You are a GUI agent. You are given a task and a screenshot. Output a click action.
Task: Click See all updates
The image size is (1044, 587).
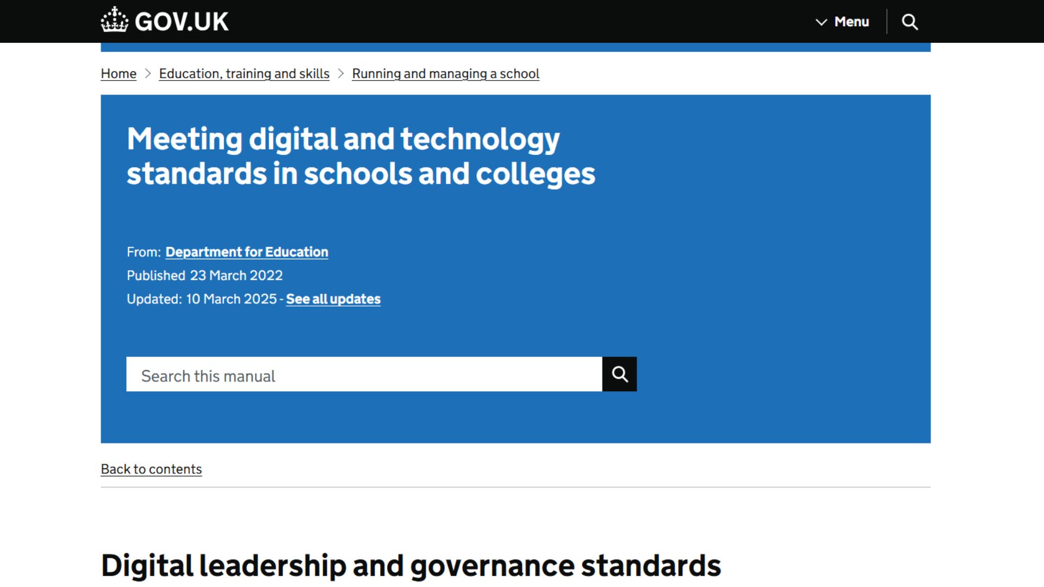click(x=333, y=298)
